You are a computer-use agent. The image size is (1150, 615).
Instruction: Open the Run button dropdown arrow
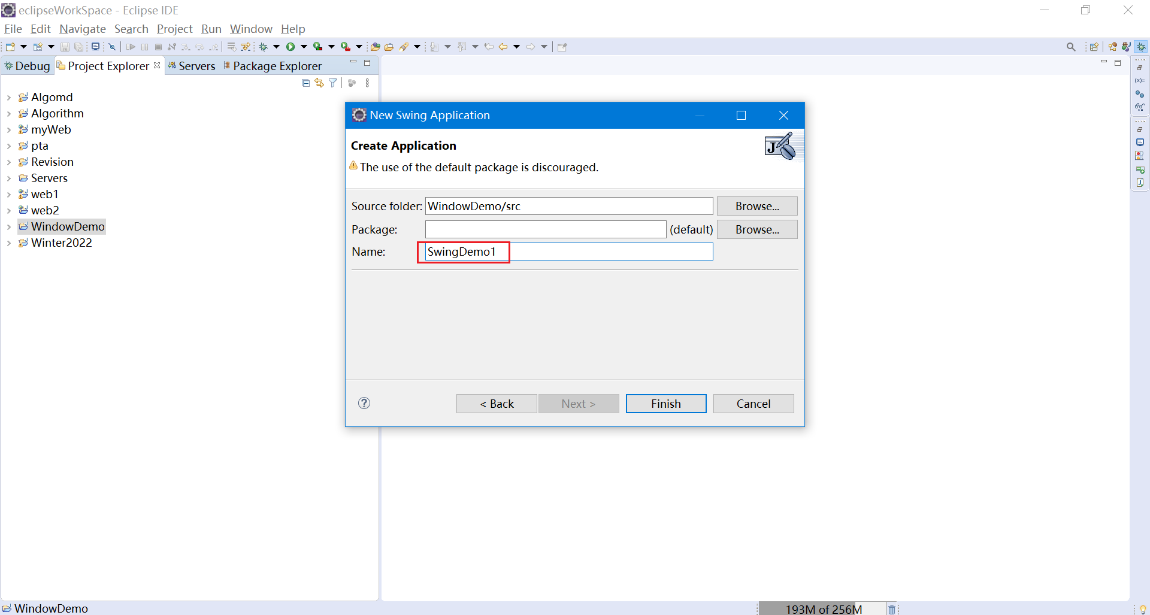pyautogui.click(x=304, y=47)
